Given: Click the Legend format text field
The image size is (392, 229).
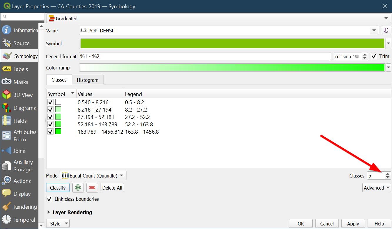Looking at the screenshot, I should click(x=205, y=56).
